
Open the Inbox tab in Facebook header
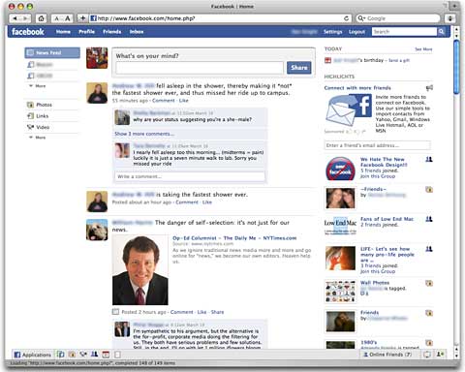coord(137,32)
